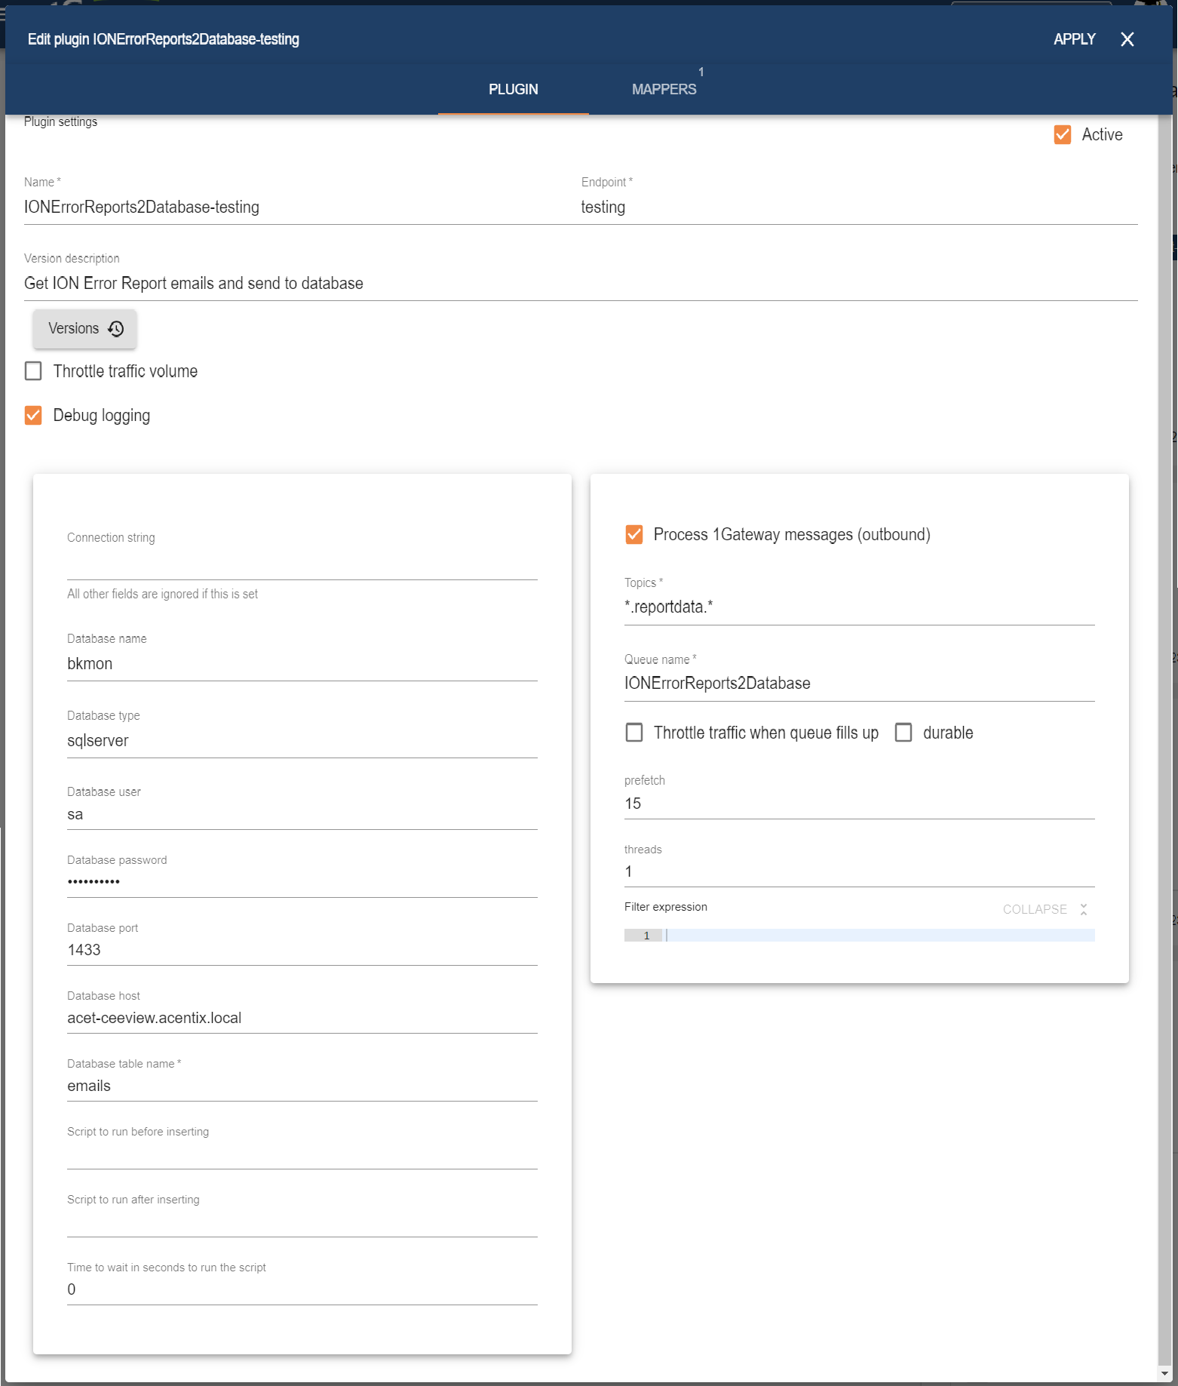Toggle Process 1Gateway messages outbound

(x=634, y=535)
